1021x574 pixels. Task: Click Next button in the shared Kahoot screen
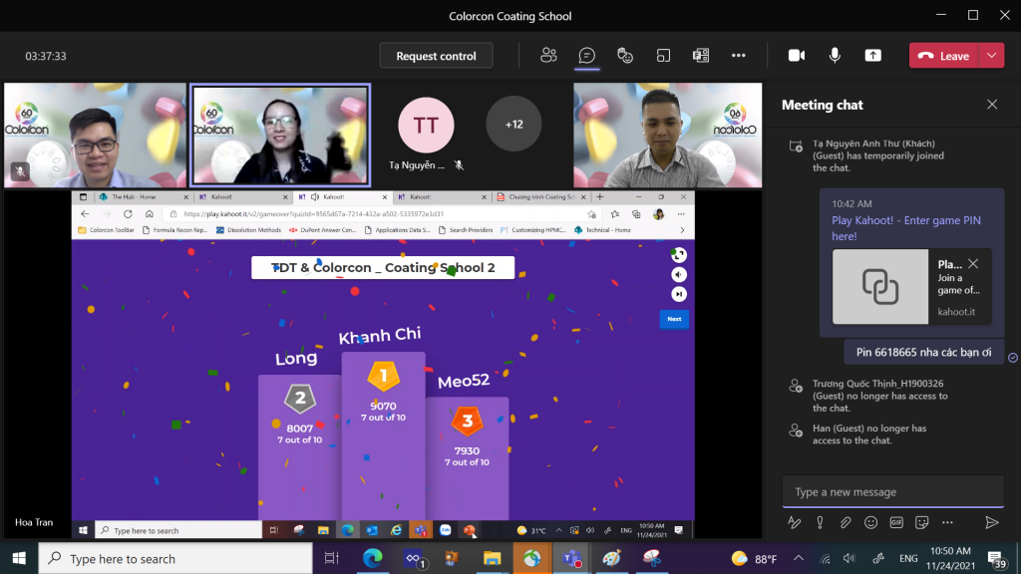[674, 319]
